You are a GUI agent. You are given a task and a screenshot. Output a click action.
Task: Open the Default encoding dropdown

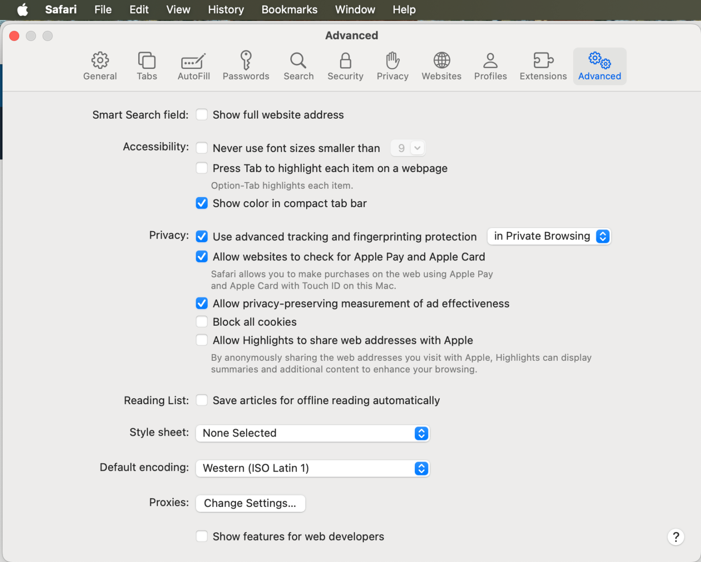pyautogui.click(x=313, y=468)
